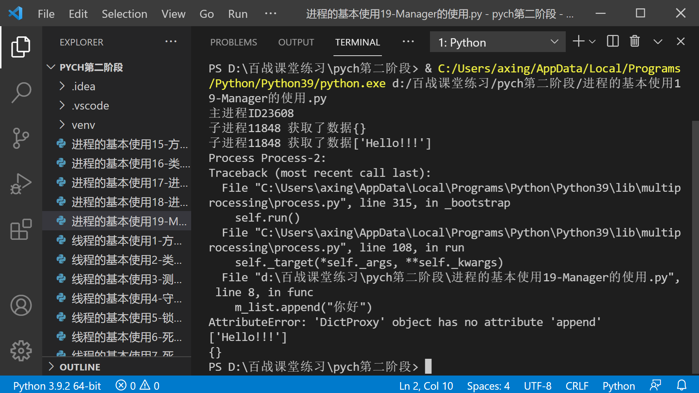The image size is (699, 393).
Task: Open file 进程的基本使用17-进...
Action: click(117, 183)
